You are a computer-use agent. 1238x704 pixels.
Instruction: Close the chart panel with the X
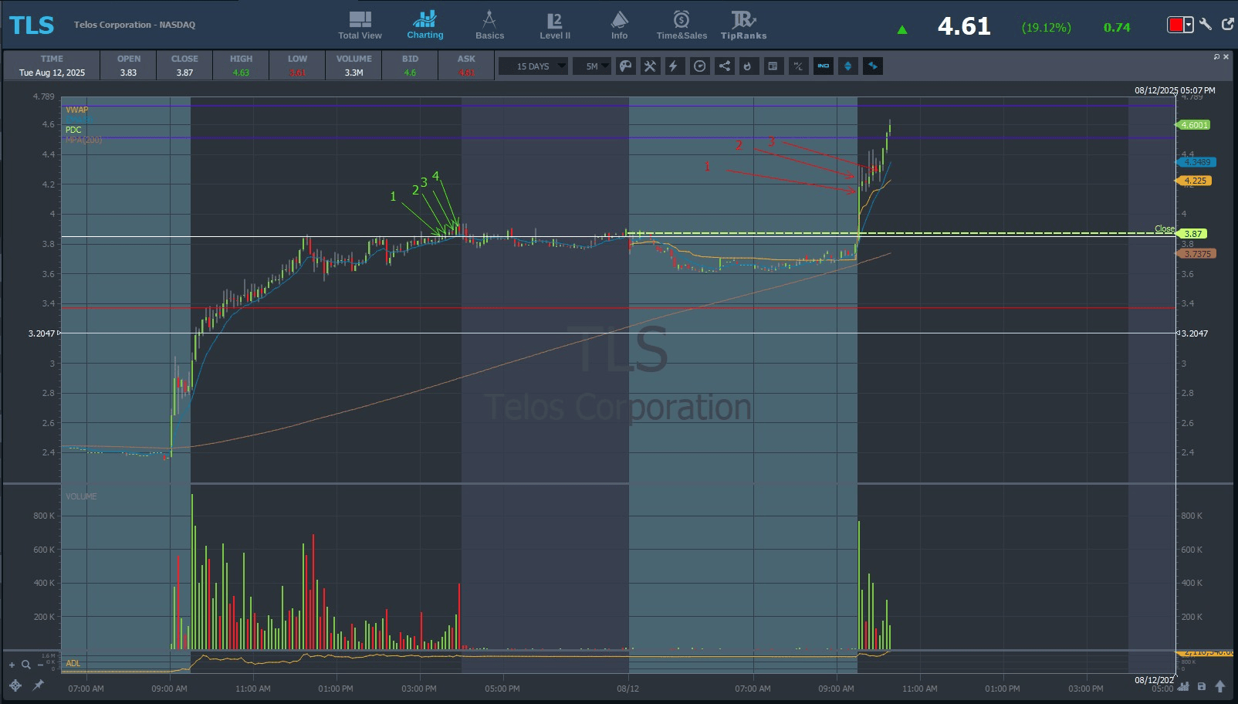click(1226, 56)
